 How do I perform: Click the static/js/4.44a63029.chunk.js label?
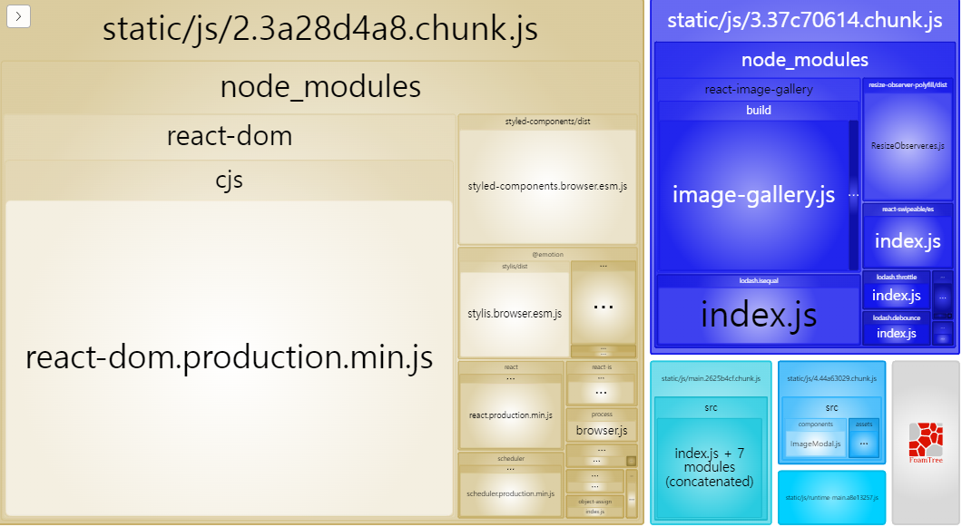point(831,378)
